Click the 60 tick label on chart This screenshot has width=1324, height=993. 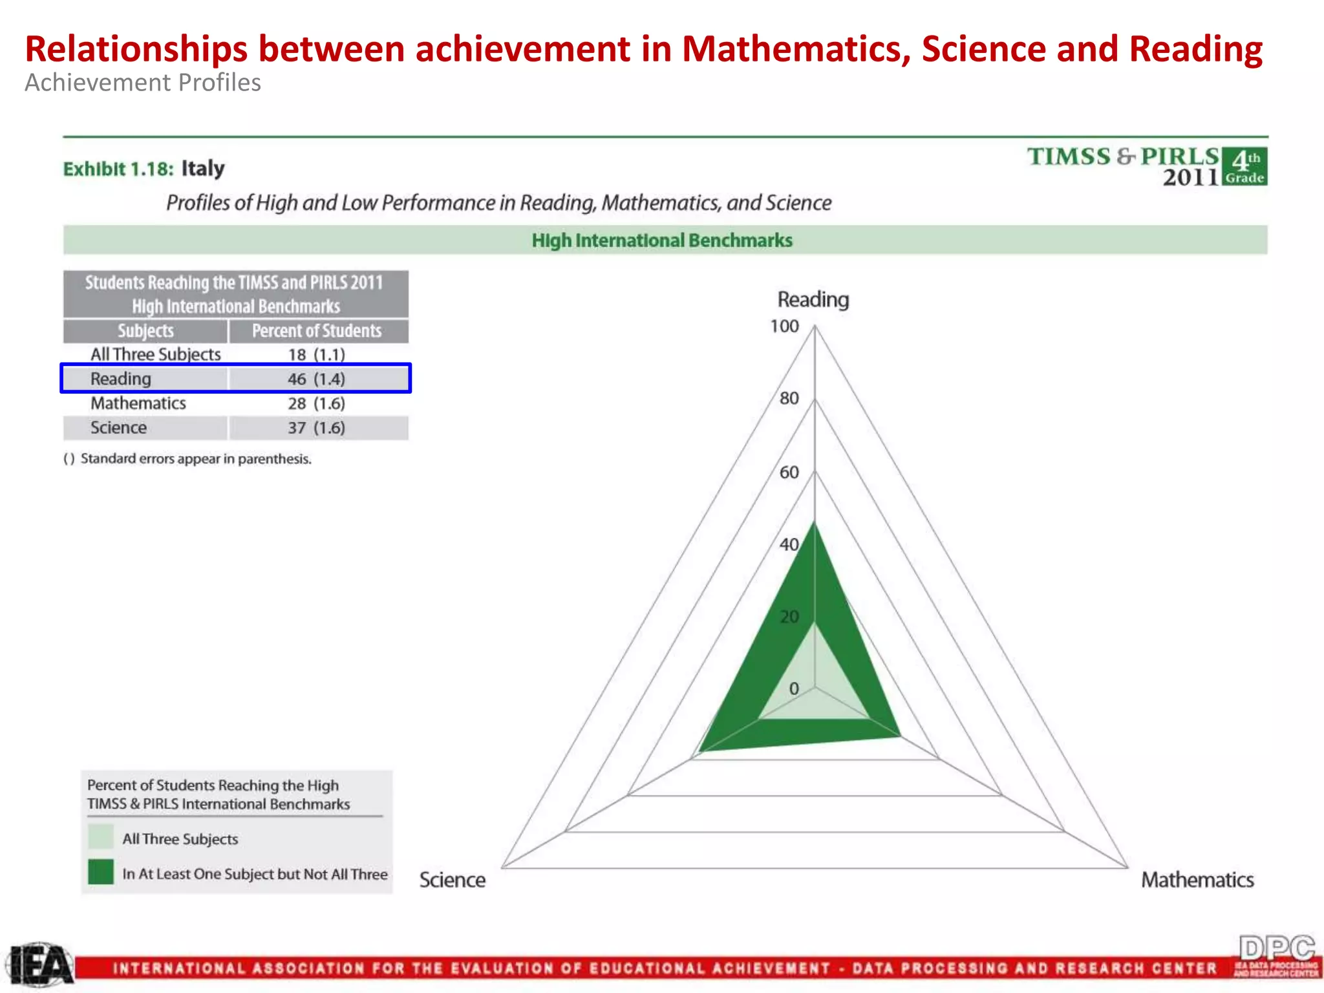[x=789, y=473]
